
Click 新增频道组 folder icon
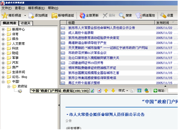tap(54, 16)
